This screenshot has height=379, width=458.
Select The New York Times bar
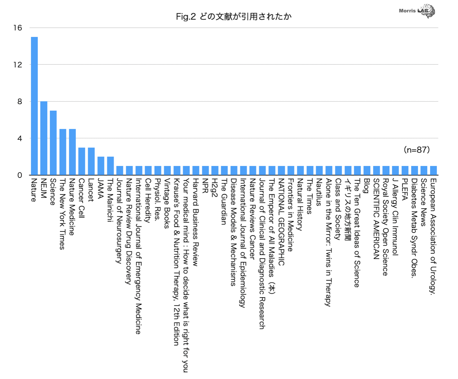[63, 152]
